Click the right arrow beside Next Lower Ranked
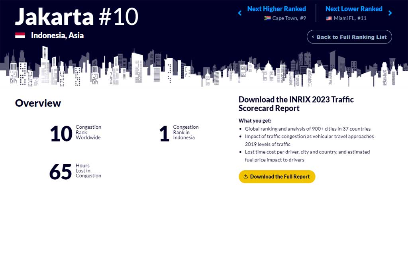 coord(390,13)
